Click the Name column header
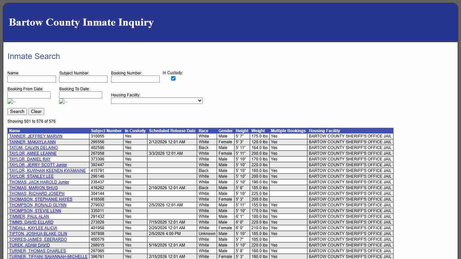The image size is (461, 259). (14, 131)
